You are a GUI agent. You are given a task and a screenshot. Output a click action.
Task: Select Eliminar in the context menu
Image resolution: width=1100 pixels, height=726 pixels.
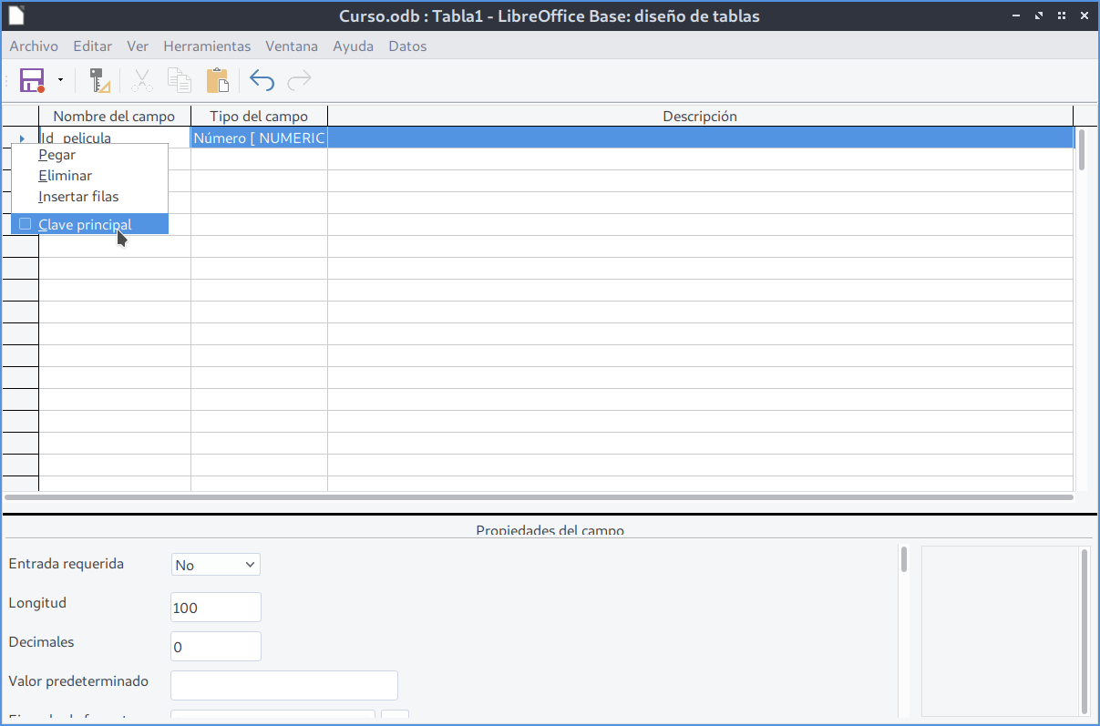pos(65,176)
